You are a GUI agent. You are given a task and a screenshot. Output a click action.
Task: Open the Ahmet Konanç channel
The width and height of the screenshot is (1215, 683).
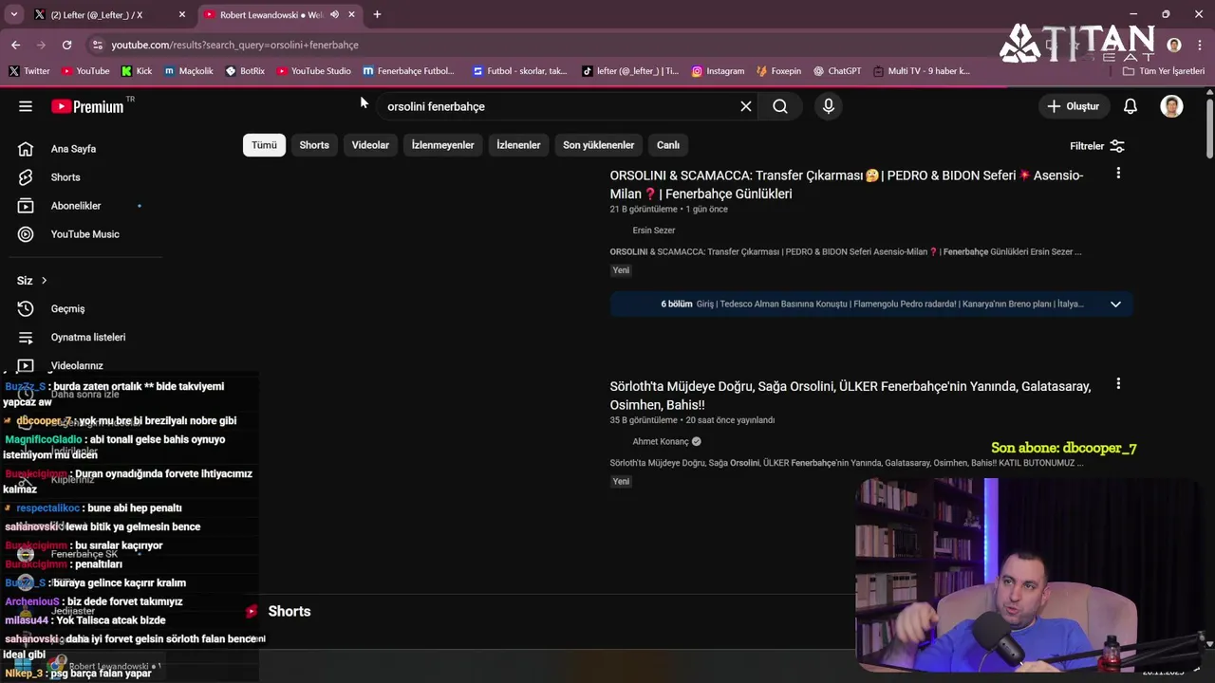[x=661, y=442]
